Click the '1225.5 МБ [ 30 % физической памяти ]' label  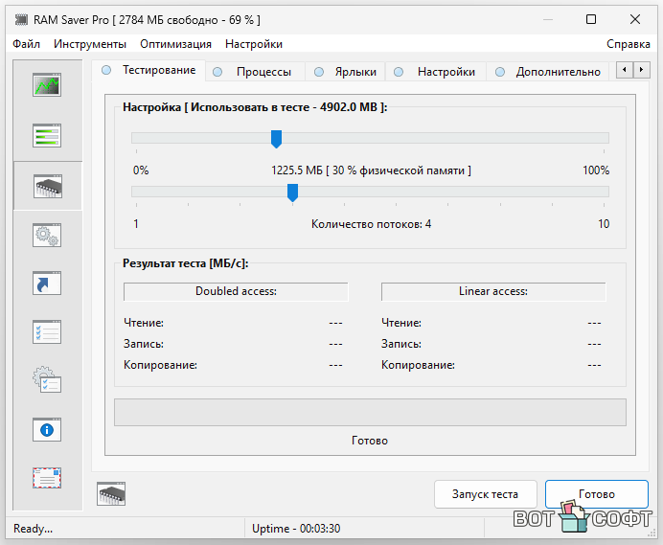371,170
